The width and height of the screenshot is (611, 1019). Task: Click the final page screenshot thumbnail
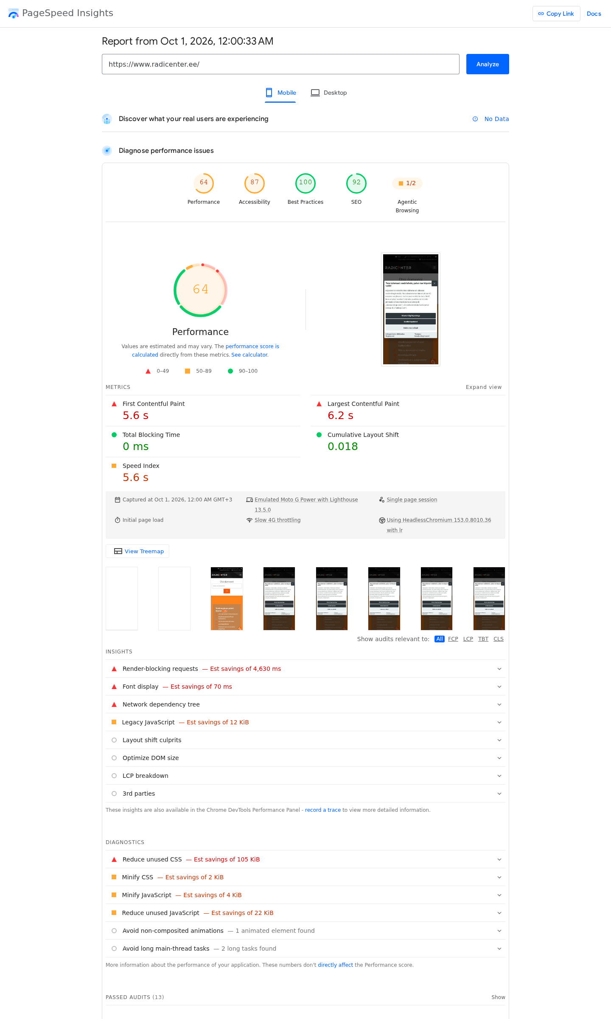point(411,310)
